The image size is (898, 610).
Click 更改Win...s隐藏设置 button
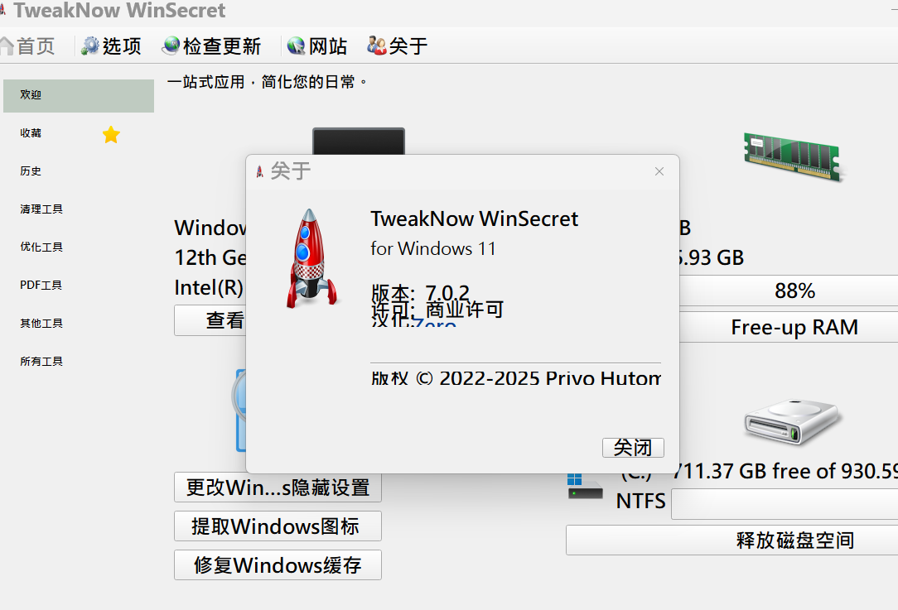tap(278, 488)
